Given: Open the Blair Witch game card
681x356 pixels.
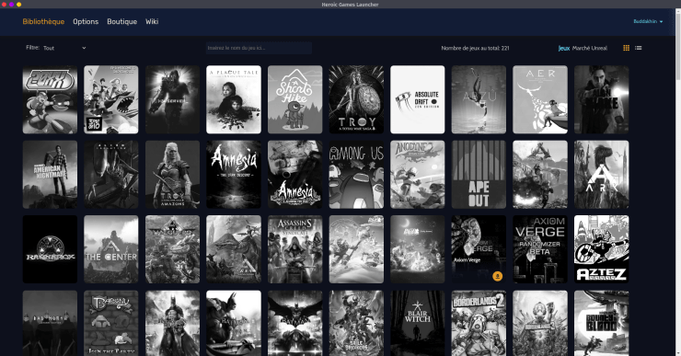Looking at the screenshot, I should click(418, 324).
